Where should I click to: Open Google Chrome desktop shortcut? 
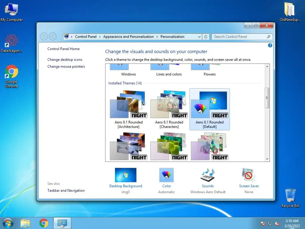[12, 76]
